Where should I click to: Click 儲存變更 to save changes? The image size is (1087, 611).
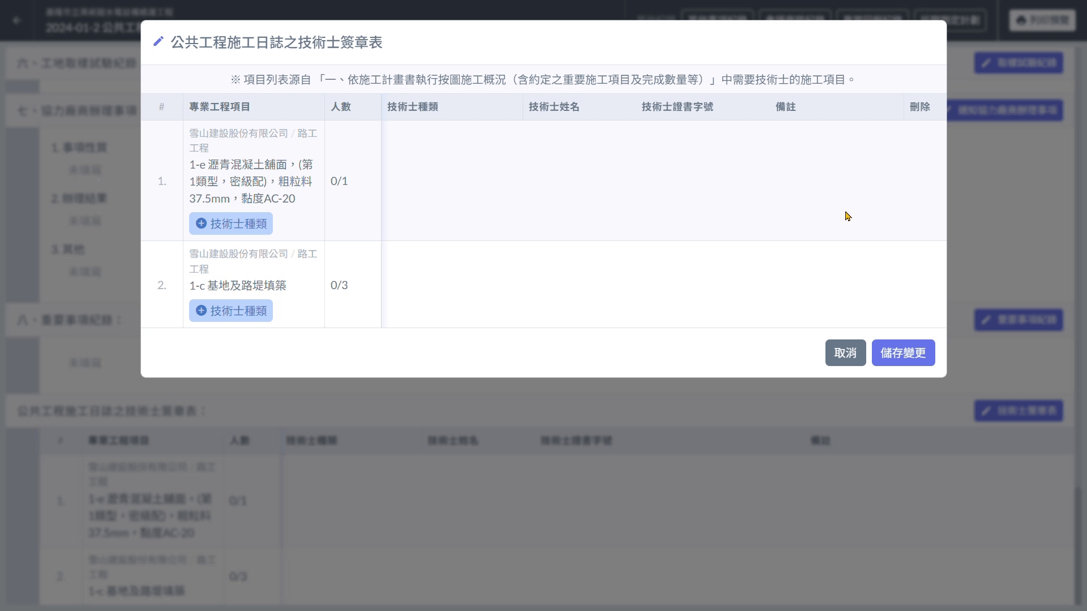click(x=902, y=353)
